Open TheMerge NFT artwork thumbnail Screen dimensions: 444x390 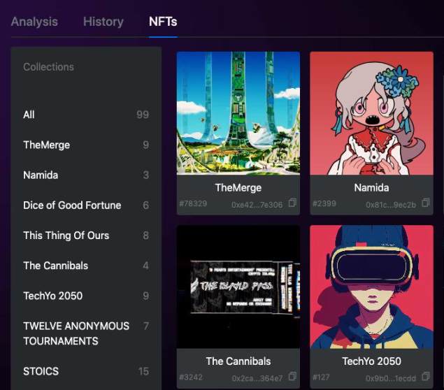tap(238, 113)
